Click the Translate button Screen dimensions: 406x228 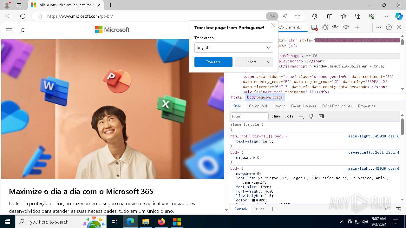213,62
